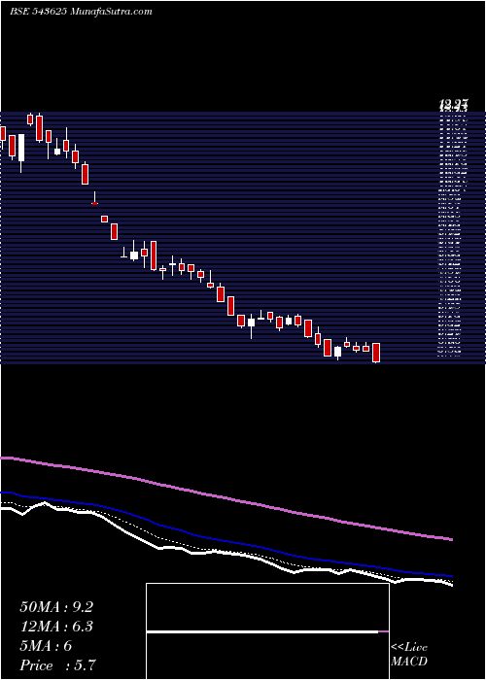Image resolution: width=486 pixels, height=680 pixels.
Task: Click the BSE 543625 MunafaSutra.com title text
Action: pos(81,12)
